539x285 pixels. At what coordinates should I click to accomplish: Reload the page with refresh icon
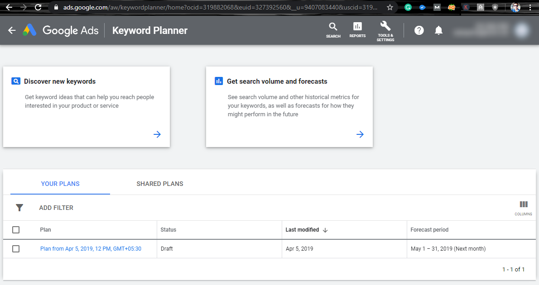point(38,7)
